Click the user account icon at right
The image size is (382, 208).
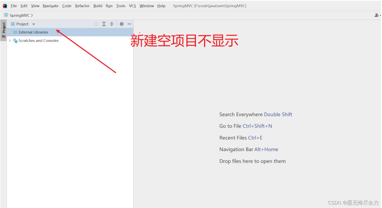[376, 15]
